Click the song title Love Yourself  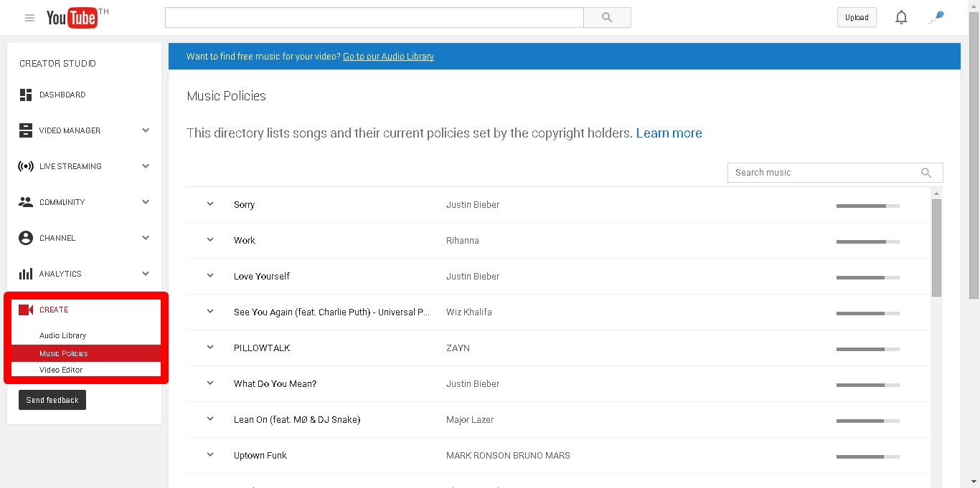pos(262,277)
